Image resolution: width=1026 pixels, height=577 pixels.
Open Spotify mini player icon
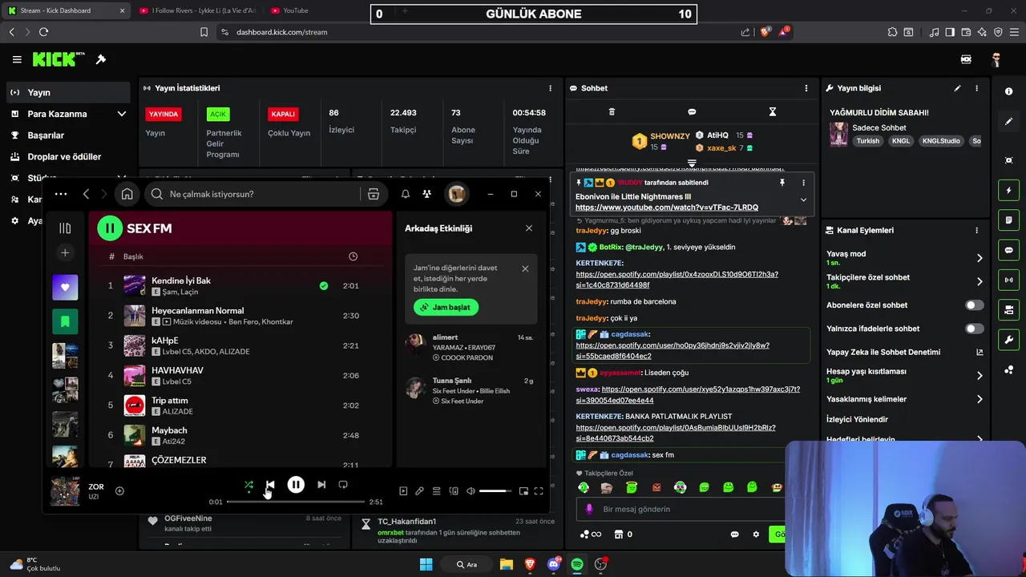point(523,491)
